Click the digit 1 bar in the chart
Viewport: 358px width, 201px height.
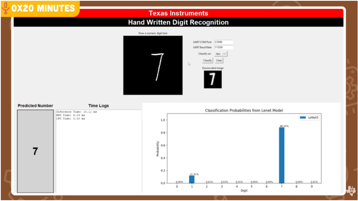coord(192,179)
